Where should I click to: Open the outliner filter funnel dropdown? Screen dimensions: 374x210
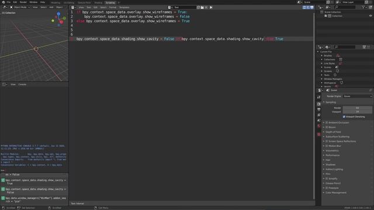point(364,8)
